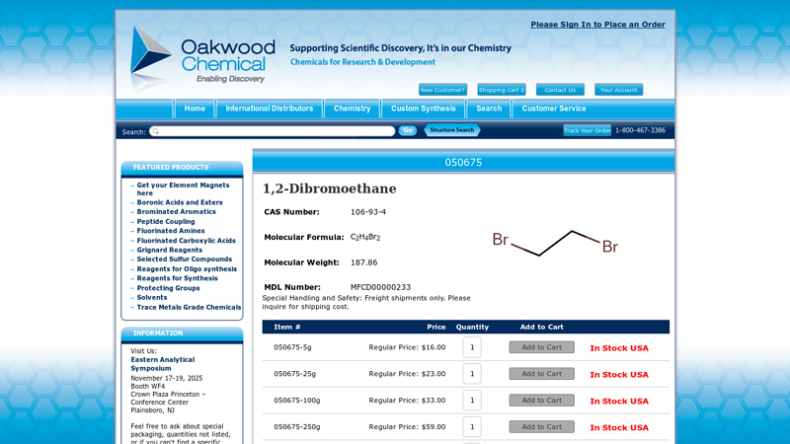Viewport: 790px width, 444px height.
Task: Click the 1,2-Dibromoethane structure image
Action: [x=555, y=243]
